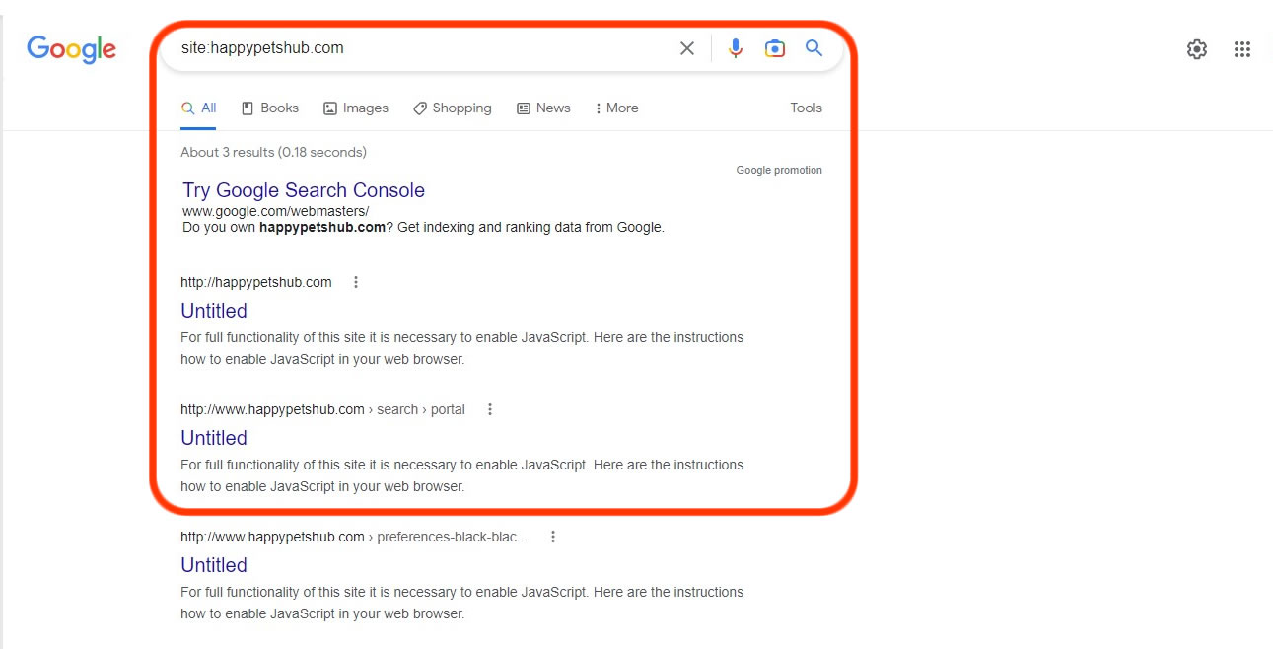Switch to the Books tab
This screenshot has width=1273, height=649.
[x=269, y=108]
